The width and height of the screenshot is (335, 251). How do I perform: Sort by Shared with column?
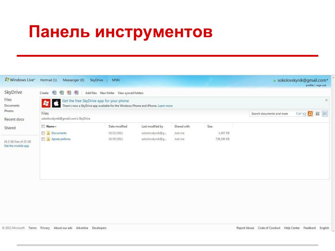182,126
